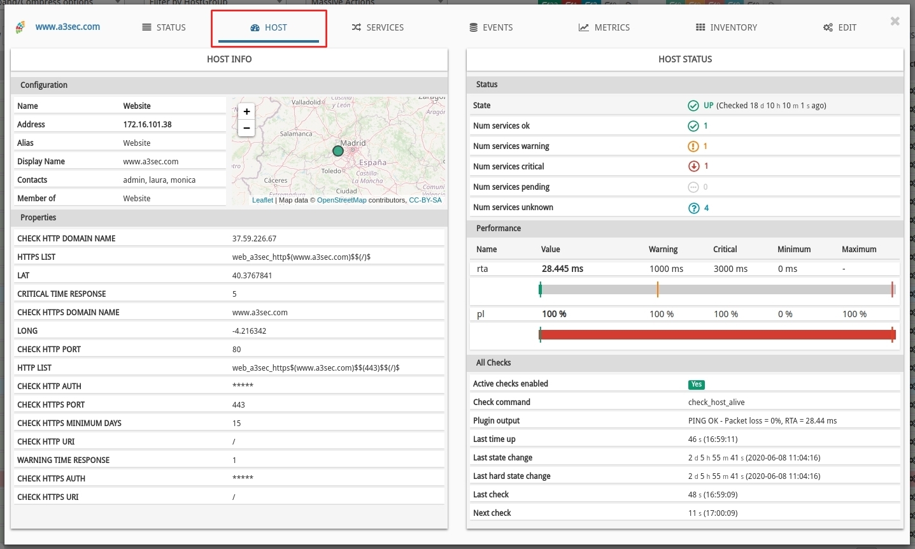The image size is (915, 549).
Task: Click the UP state check icon
Action: tap(693, 106)
